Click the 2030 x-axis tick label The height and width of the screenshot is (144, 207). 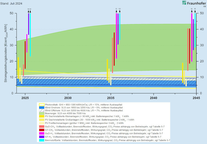point(68,98)
